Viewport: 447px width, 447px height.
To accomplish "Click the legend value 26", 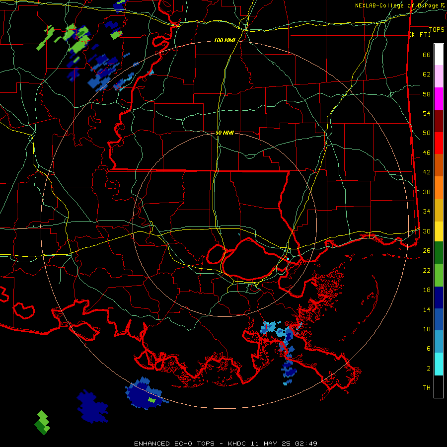I will pyautogui.click(x=427, y=251).
